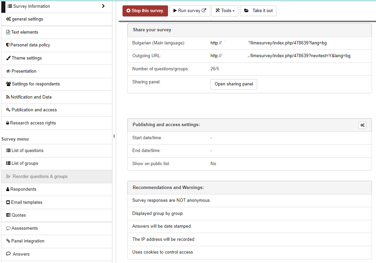Click the tasks icon beside Quotas
The height and width of the screenshot is (263, 376).
tap(8, 215)
